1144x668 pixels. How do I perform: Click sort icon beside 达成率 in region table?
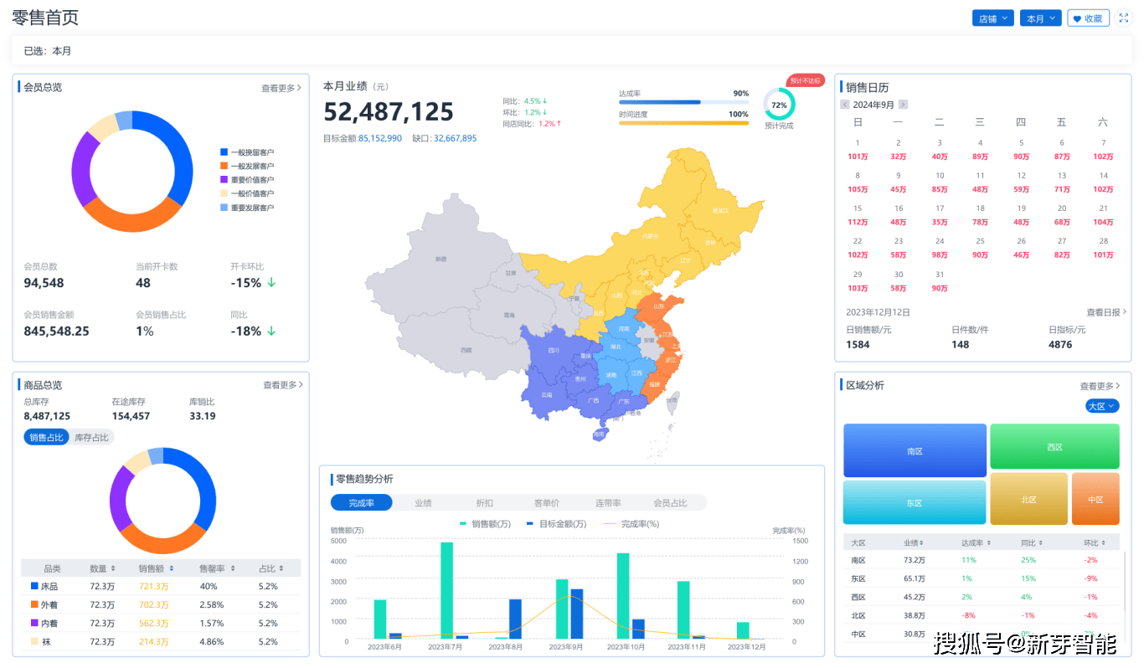click(x=988, y=543)
